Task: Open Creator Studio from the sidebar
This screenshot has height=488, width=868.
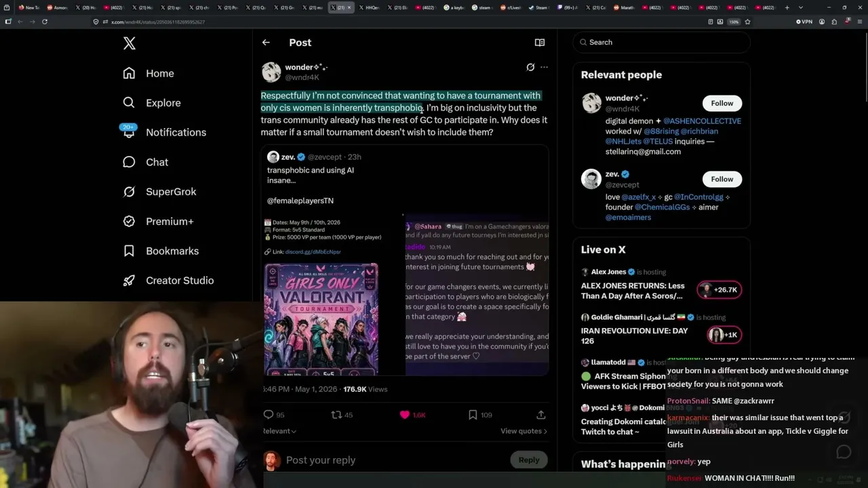Action: point(168,281)
